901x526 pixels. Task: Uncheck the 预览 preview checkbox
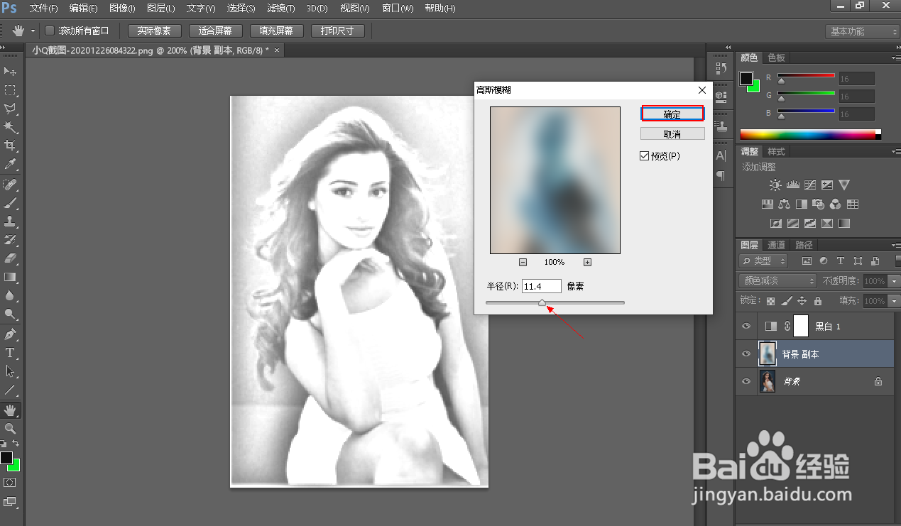pos(645,155)
